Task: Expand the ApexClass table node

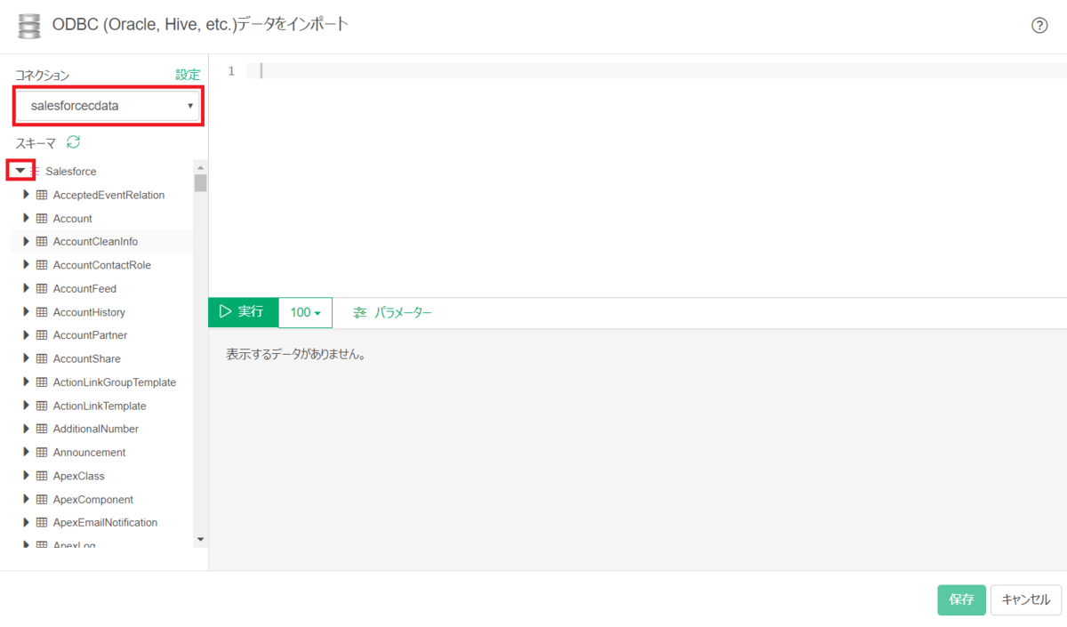Action: coord(27,476)
